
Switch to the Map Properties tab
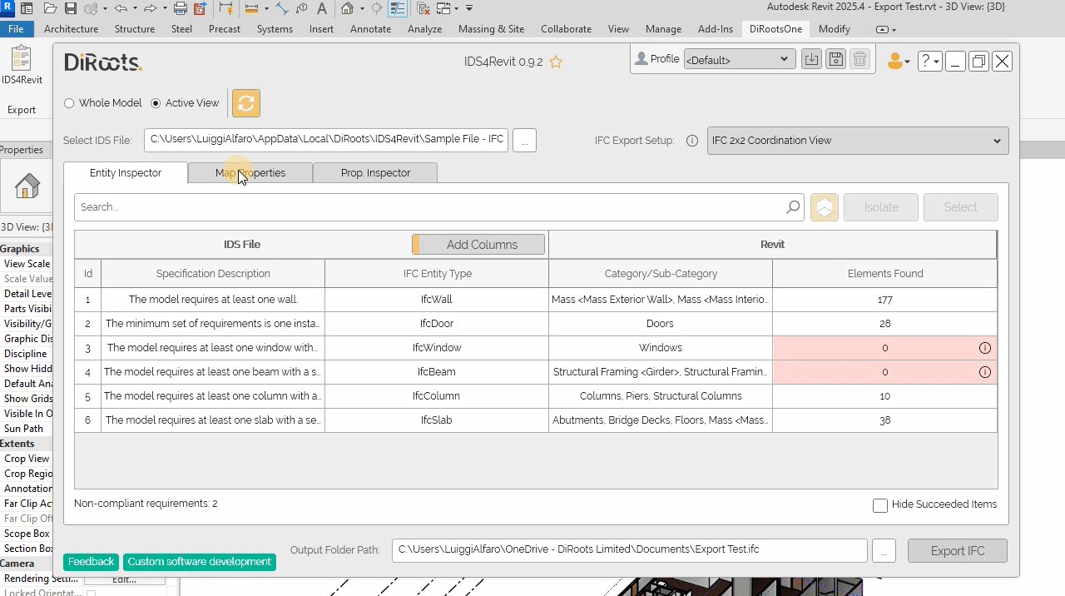(x=250, y=173)
